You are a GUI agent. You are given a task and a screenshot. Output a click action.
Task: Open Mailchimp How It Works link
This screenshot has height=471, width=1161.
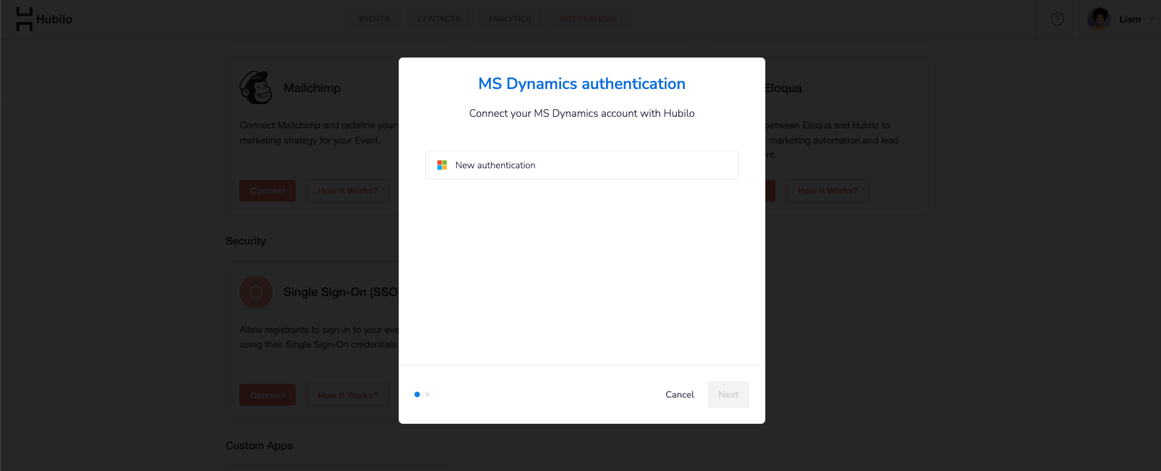pos(348,191)
